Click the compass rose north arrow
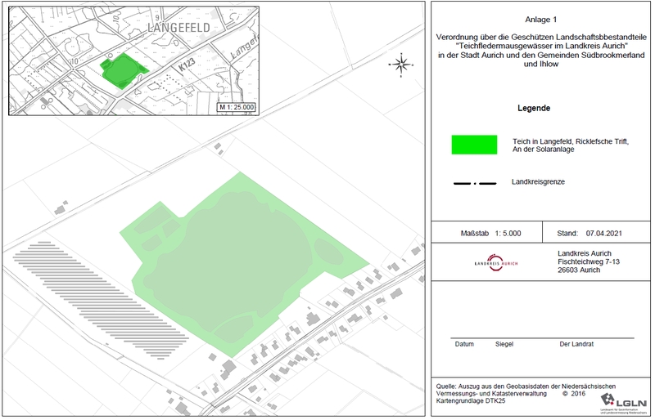The image size is (655, 420). (400, 64)
